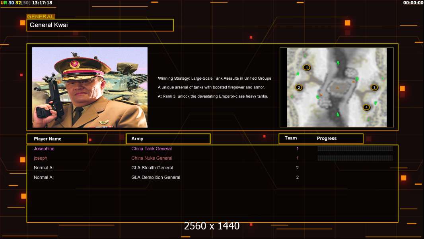Viewport: 424px width, 239px height.
Task: Select the Josephine player name
Action: (x=44, y=149)
